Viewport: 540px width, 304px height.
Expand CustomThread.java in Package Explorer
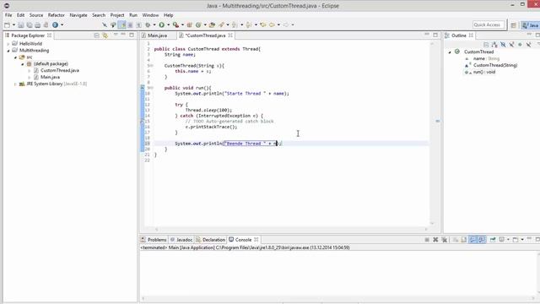tap(30, 71)
